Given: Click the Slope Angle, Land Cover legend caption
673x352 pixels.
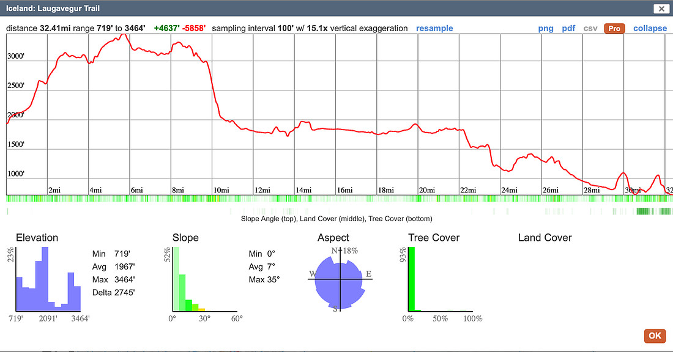Looking at the screenshot, I should tap(336, 219).
